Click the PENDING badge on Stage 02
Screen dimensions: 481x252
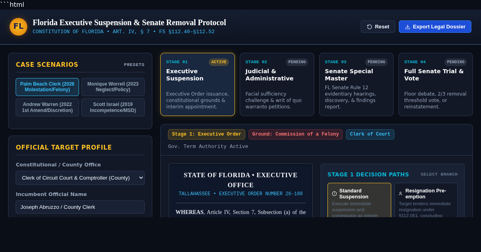coord(297,62)
